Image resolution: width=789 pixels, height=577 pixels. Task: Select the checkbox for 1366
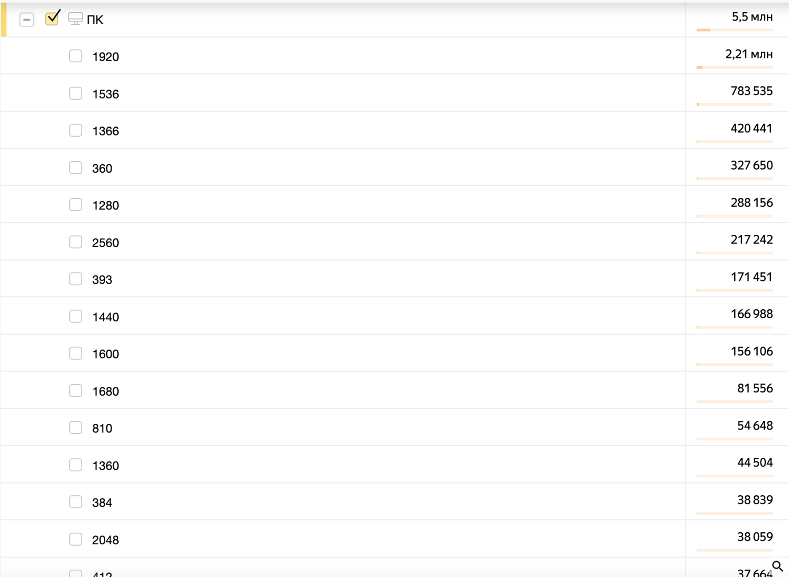pyautogui.click(x=76, y=131)
